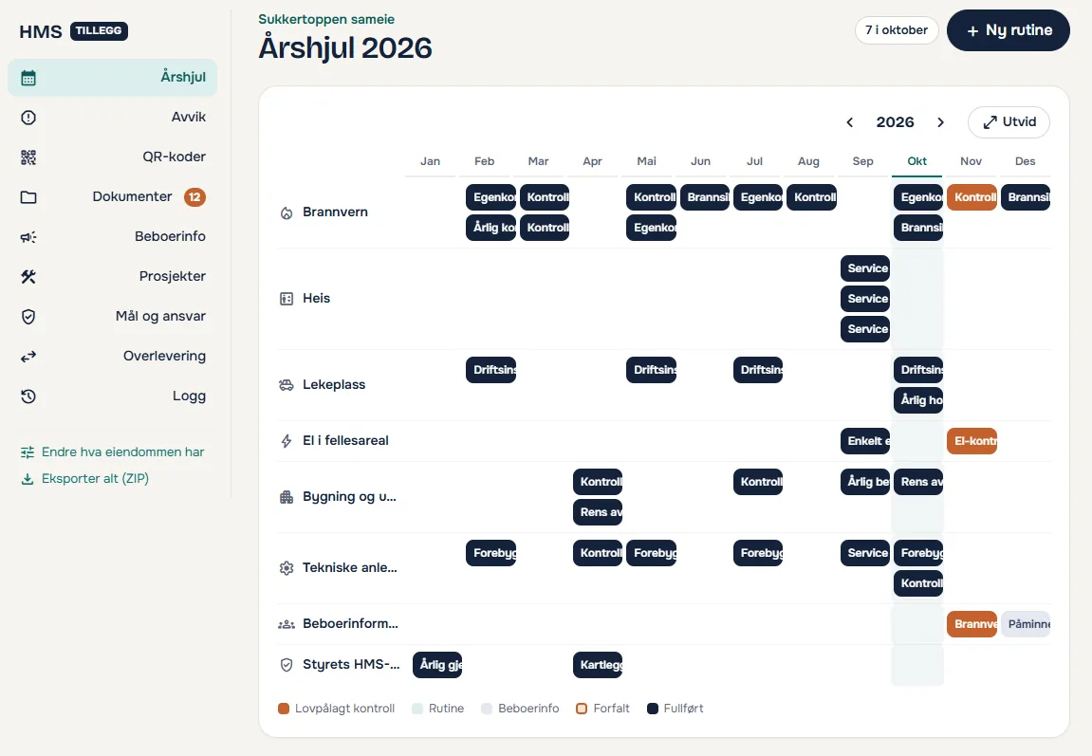Viewport: 1092px width, 756px height.
Task: Click the Lovpålagt kontroll orange legend swatch
Action: click(284, 709)
